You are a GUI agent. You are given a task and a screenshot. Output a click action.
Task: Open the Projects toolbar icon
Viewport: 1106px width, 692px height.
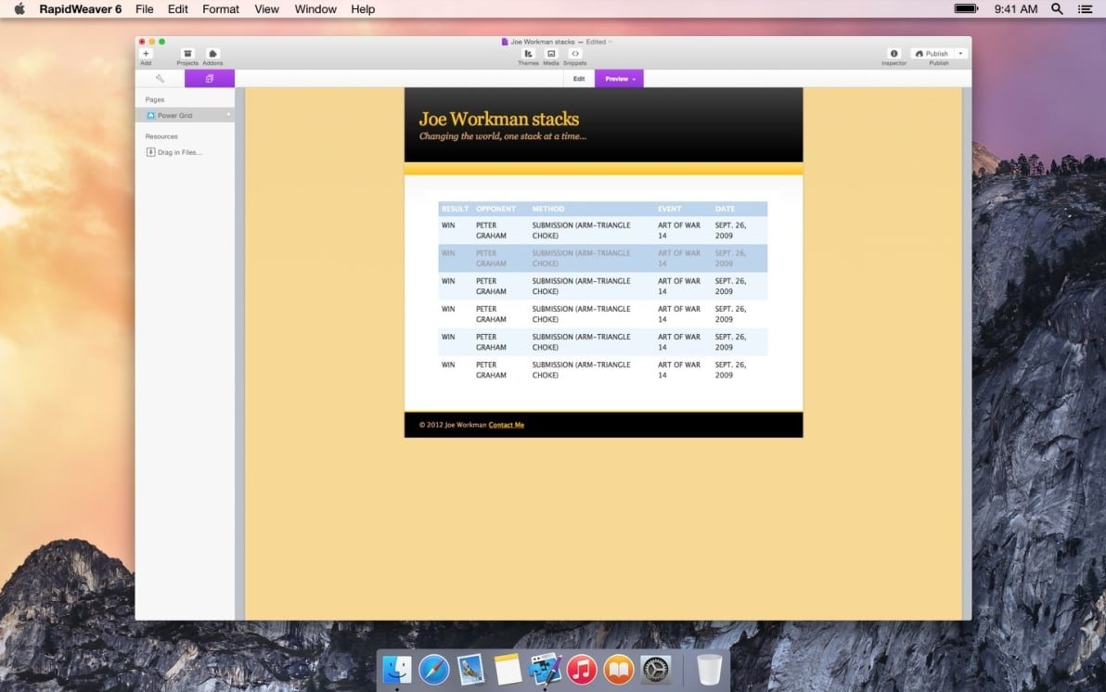tap(187, 54)
